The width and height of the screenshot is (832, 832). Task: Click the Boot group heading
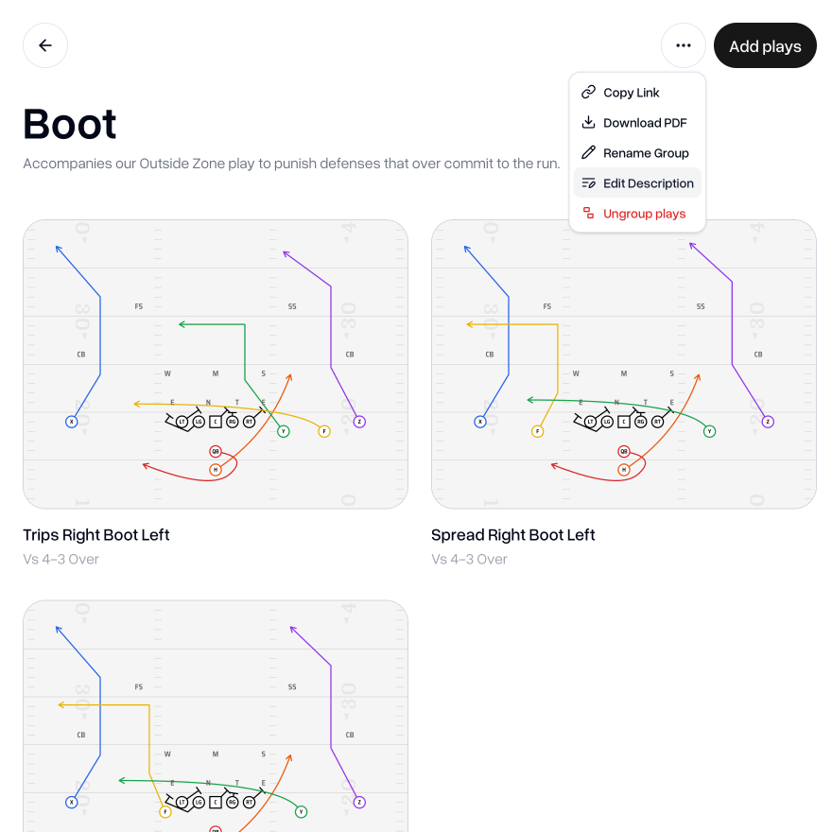(70, 124)
